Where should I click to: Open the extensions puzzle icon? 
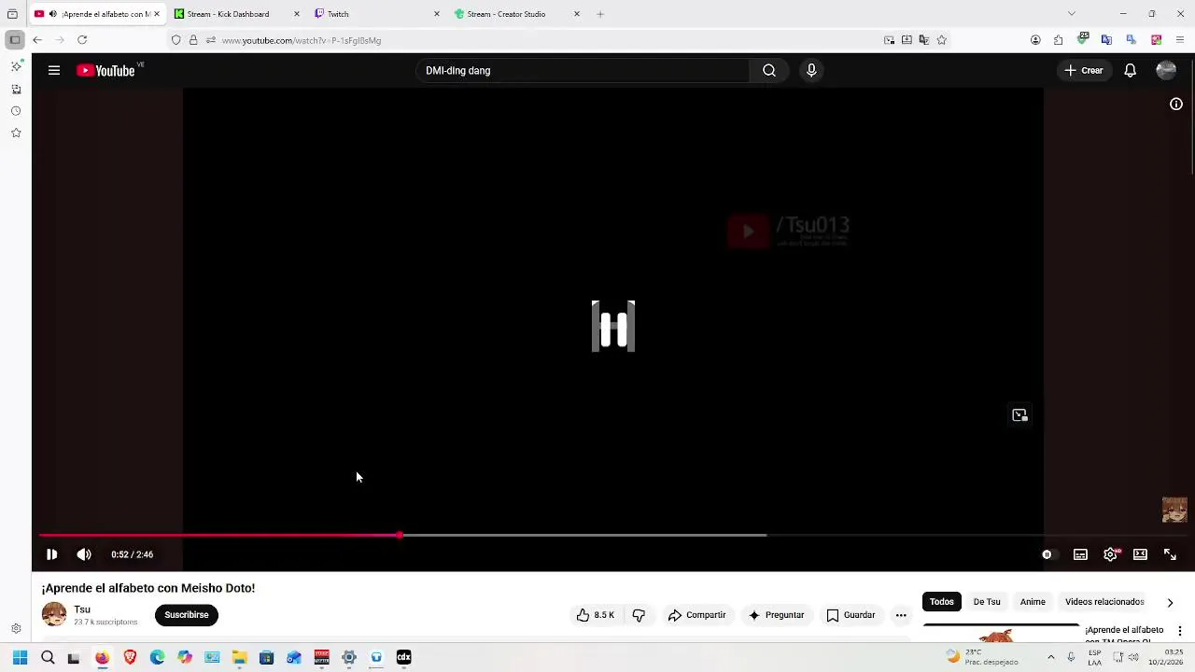tap(1059, 40)
